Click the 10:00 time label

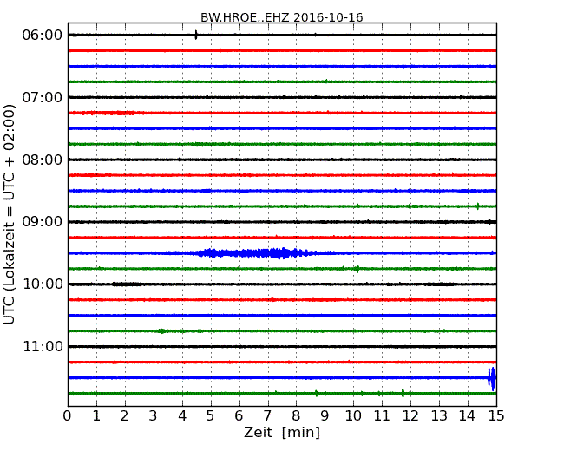[43, 284]
